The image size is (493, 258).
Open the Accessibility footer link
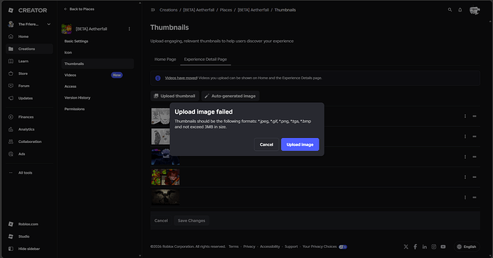pos(270,247)
